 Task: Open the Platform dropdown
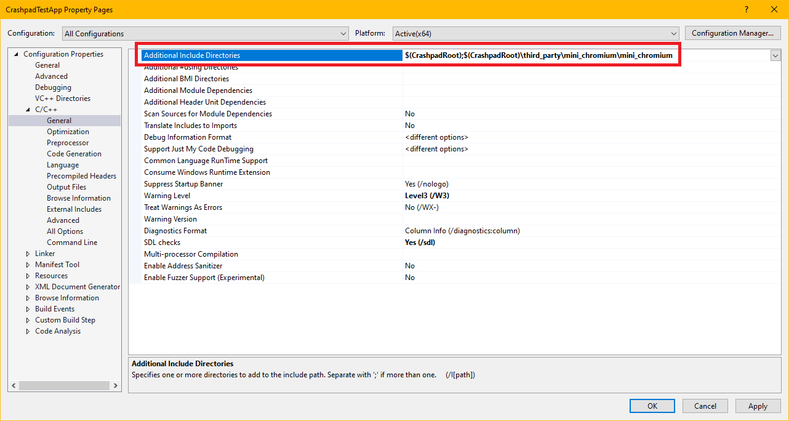(534, 33)
